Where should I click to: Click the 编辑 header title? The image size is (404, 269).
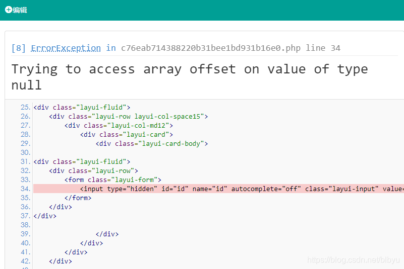pyautogui.click(x=20, y=10)
